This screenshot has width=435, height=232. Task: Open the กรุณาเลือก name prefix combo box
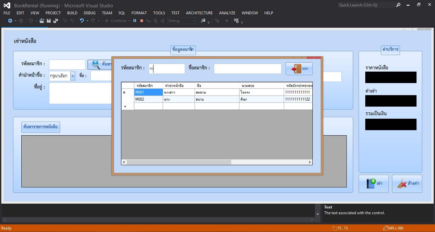62,76
